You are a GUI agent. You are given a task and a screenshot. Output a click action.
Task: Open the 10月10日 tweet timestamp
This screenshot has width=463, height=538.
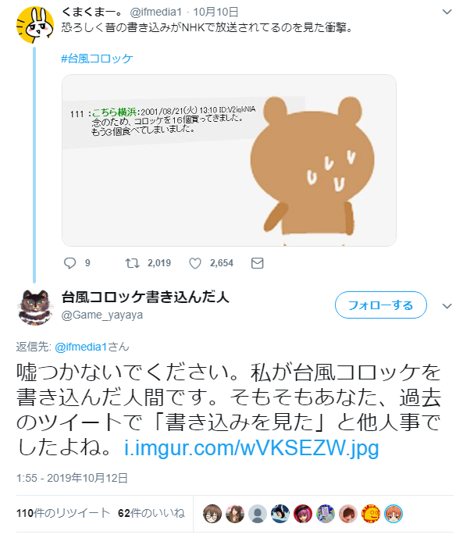point(215,12)
